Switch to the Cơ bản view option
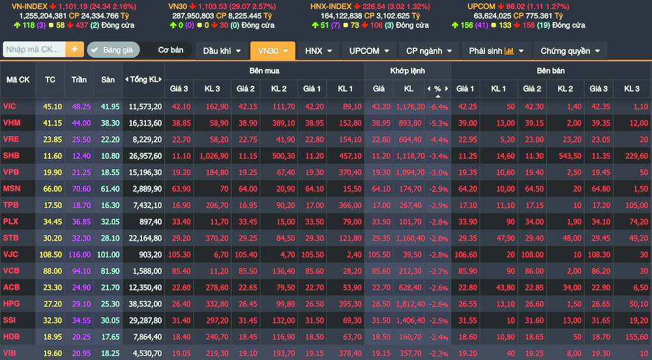The image size is (652, 360). coord(171,50)
